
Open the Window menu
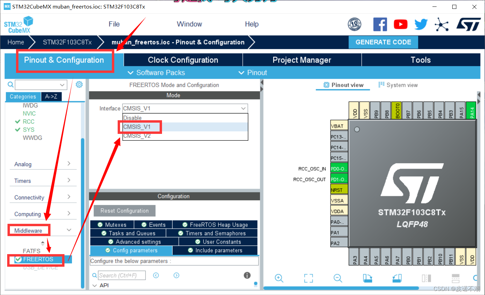[189, 24]
